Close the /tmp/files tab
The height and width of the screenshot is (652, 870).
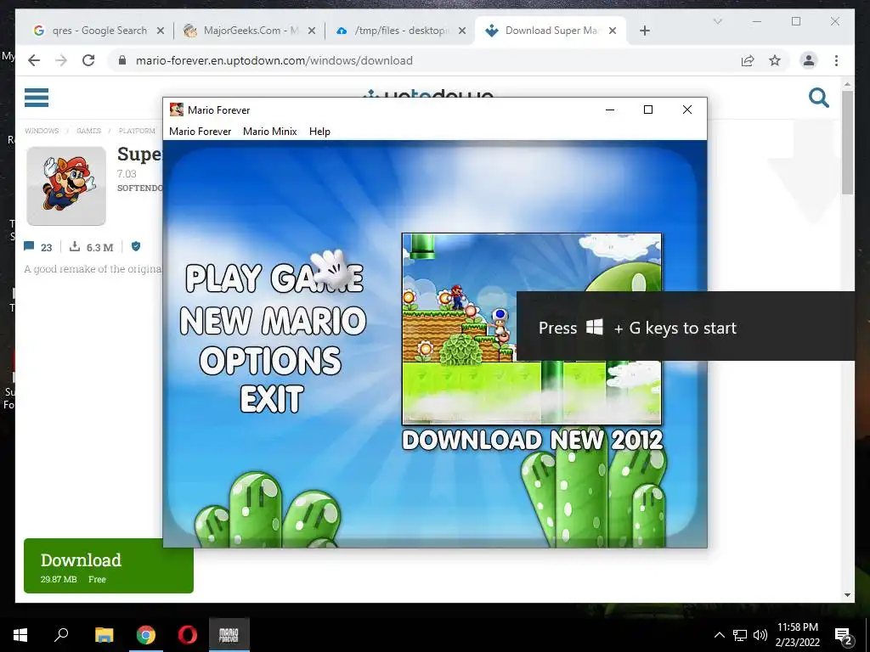462,31
